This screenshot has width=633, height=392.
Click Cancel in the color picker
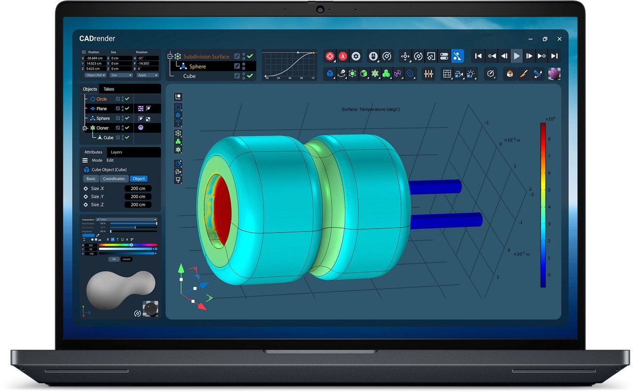pos(126,259)
